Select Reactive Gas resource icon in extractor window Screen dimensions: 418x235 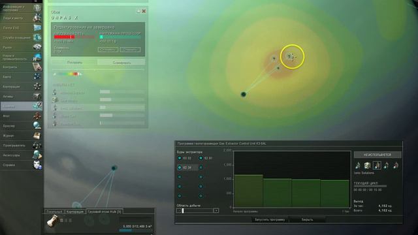[396, 165]
